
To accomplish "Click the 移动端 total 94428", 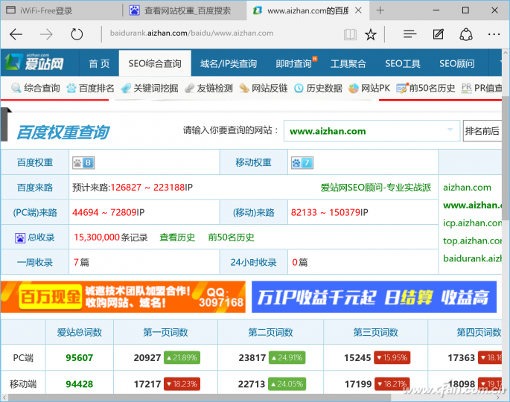I will coord(80,384).
